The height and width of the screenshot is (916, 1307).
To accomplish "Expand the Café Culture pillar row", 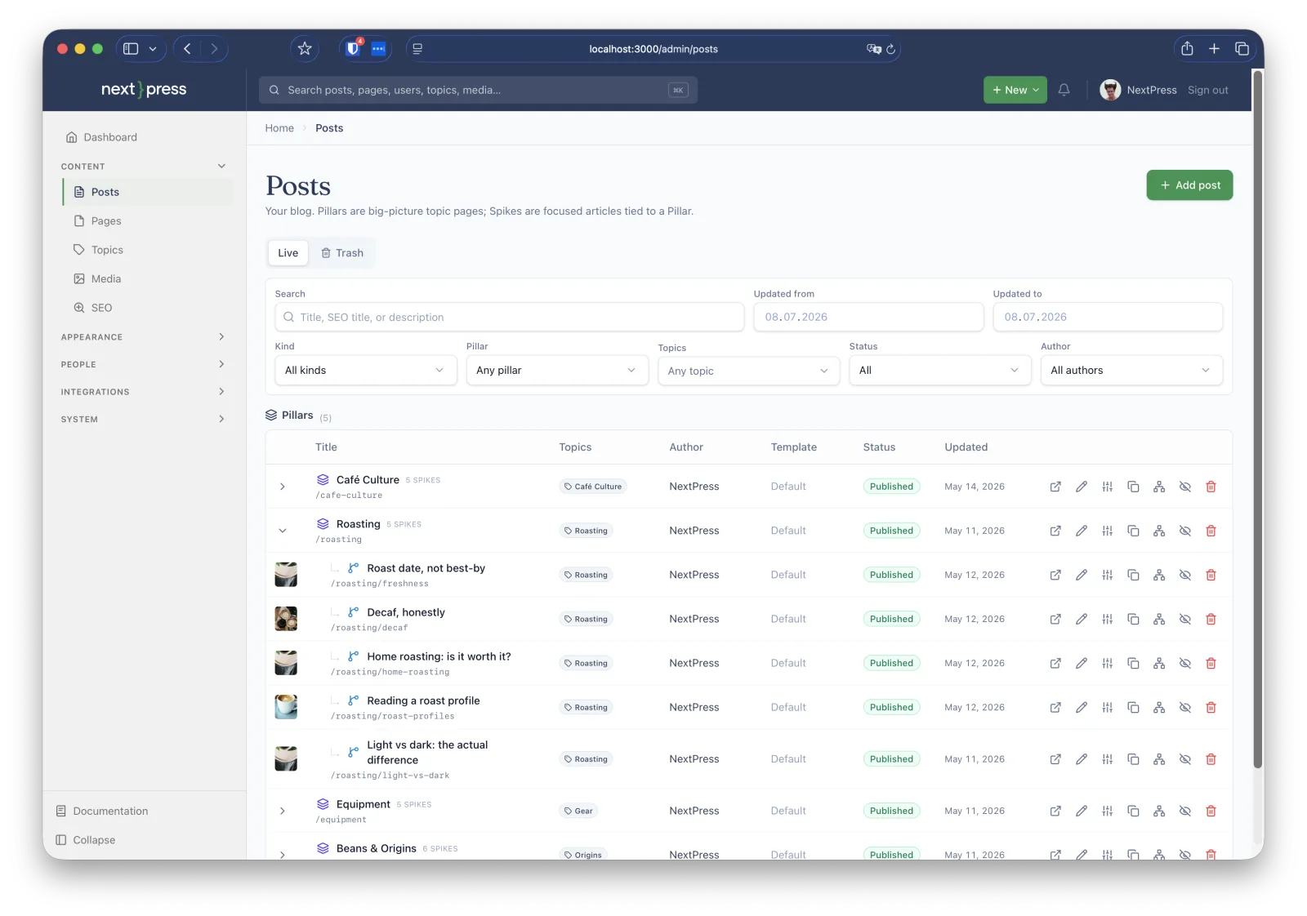I will [x=283, y=487].
